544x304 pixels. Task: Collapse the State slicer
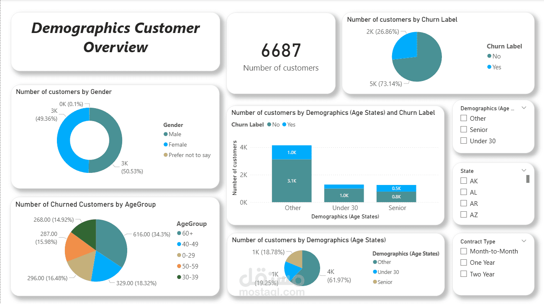tap(524, 170)
